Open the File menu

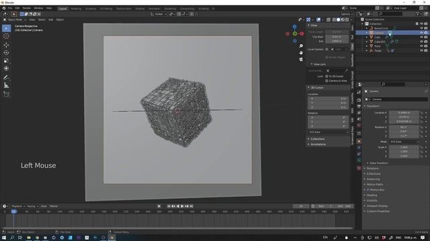(x=10, y=9)
